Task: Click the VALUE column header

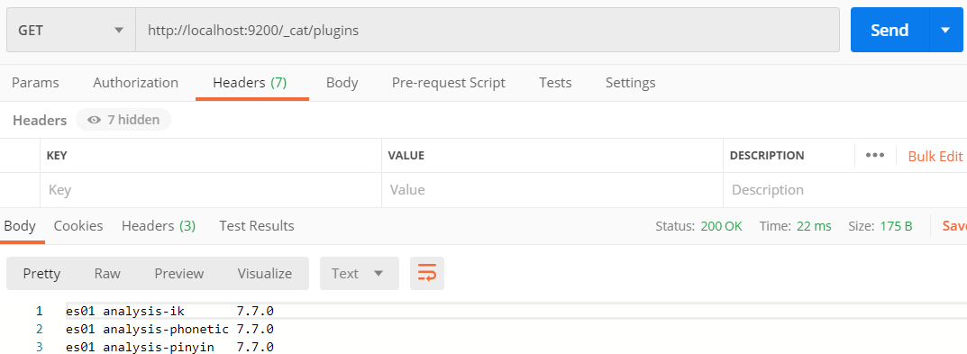Action: click(406, 156)
